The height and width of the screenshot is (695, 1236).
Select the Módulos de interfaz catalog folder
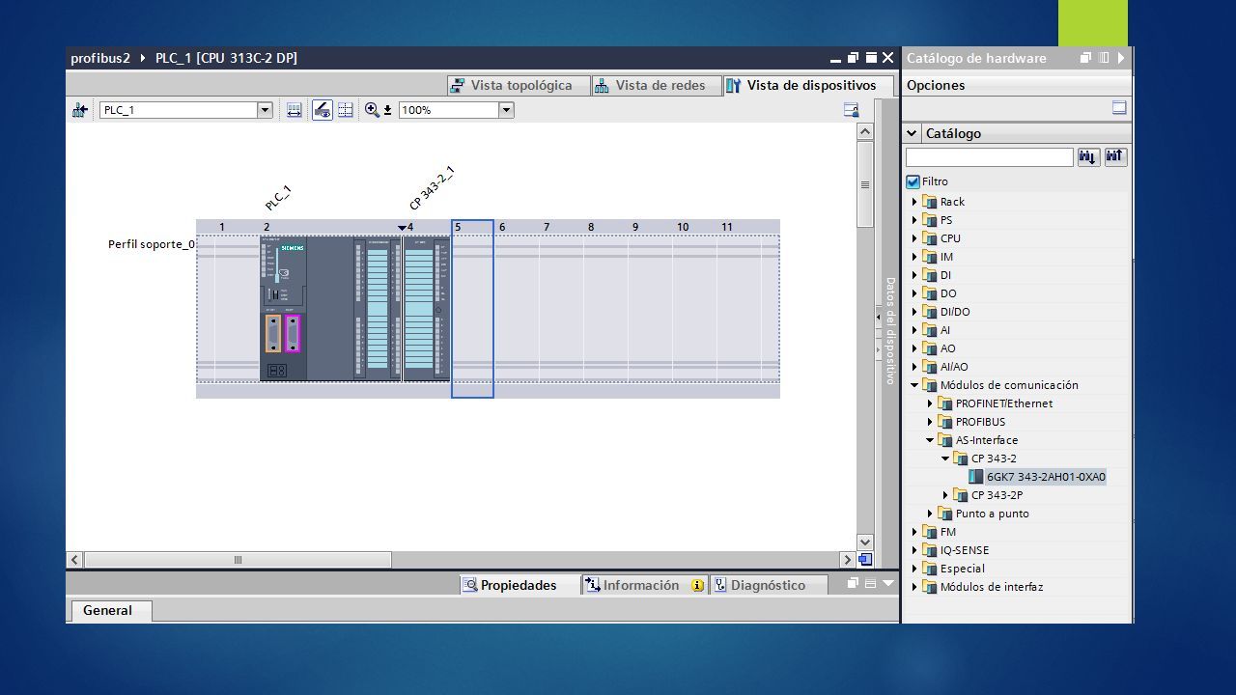[x=991, y=587]
